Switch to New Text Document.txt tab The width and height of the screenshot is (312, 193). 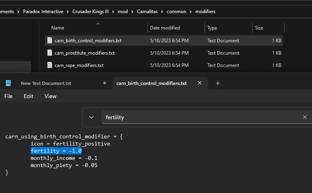[x=46, y=83]
